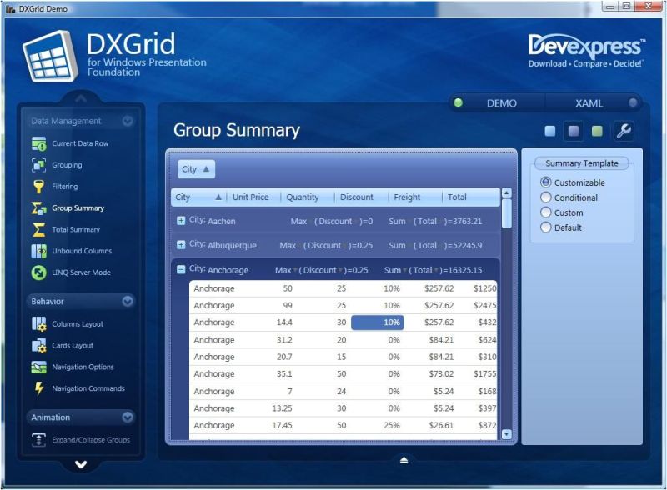Open the Columns Layout demo item
The image size is (667, 490).
tap(78, 323)
